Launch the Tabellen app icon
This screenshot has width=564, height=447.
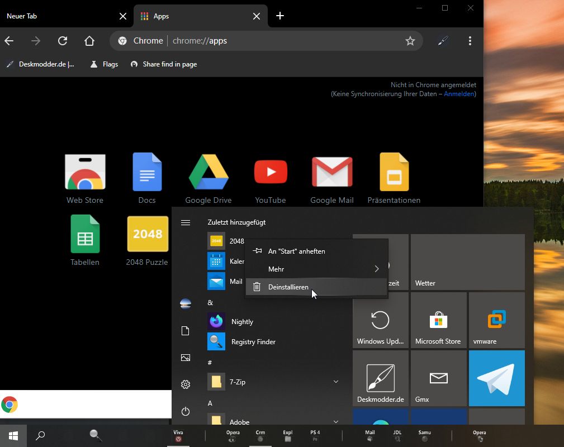point(85,234)
